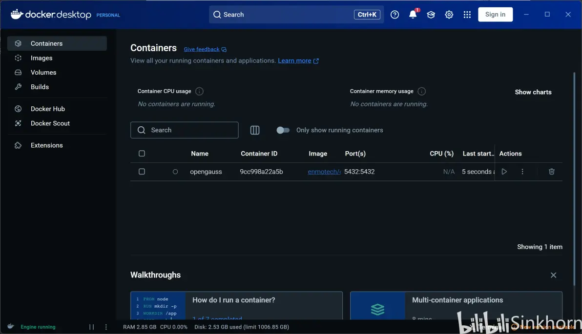Click the Docker whale logo
Screen dimensions: 582x334
[17, 14]
